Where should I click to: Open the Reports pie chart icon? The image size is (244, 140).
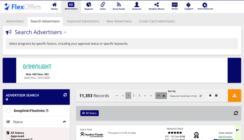pyautogui.click(x=89, y=5)
